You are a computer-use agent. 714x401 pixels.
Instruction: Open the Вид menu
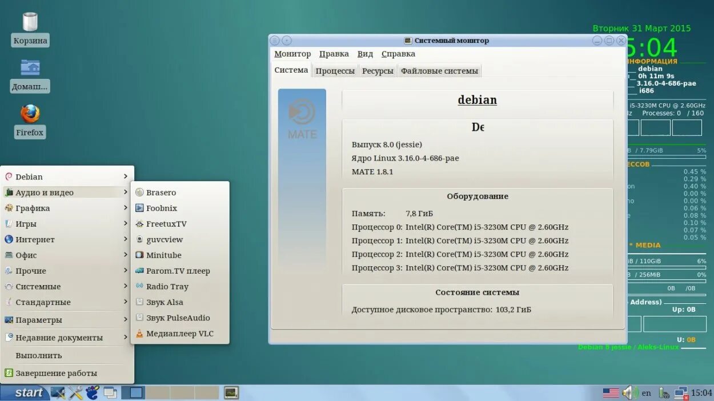[x=365, y=54]
